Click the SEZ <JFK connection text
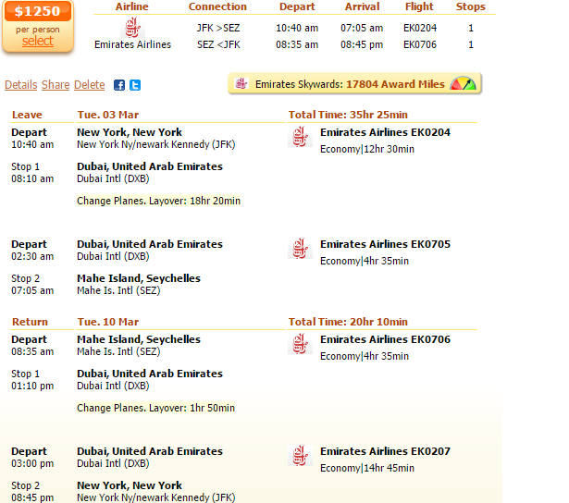The height and width of the screenshot is (503, 569). click(x=218, y=44)
